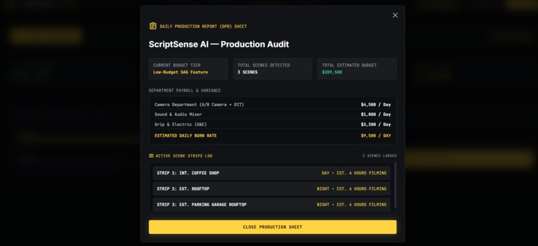Select Strip 3: EXT. Parking Garage Rooftop row
The image size is (538, 246).
pyautogui.click(x=272, y=205)
